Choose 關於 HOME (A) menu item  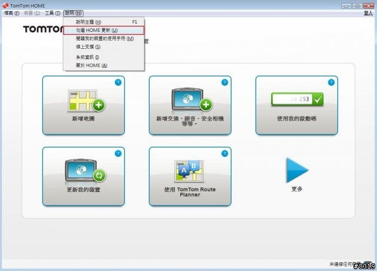click(104, 65)
